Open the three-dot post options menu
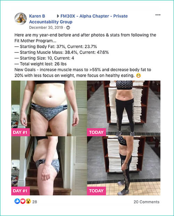Image resolution: width=174 pixels, height=216 pixels. click(158, 15)
